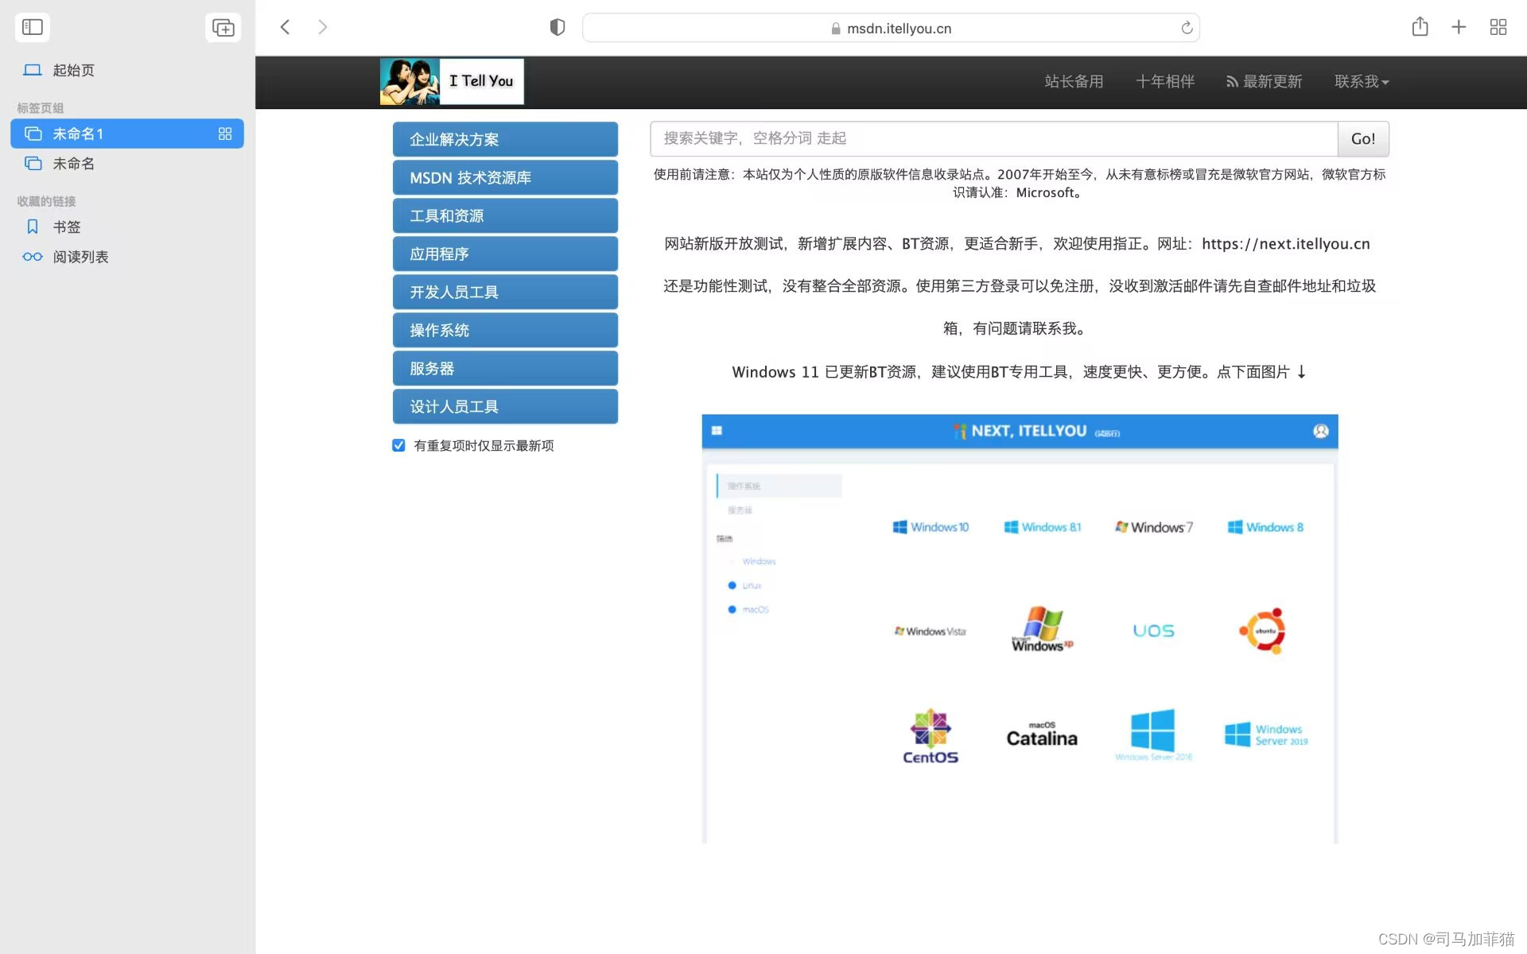Go back to previous page
This screenshot has height=954, width=1527.
[x=285, y=27]
